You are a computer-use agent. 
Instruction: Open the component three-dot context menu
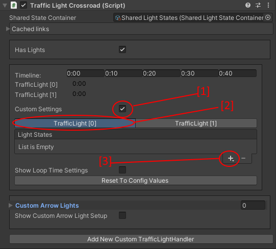[x=268, y=5]
